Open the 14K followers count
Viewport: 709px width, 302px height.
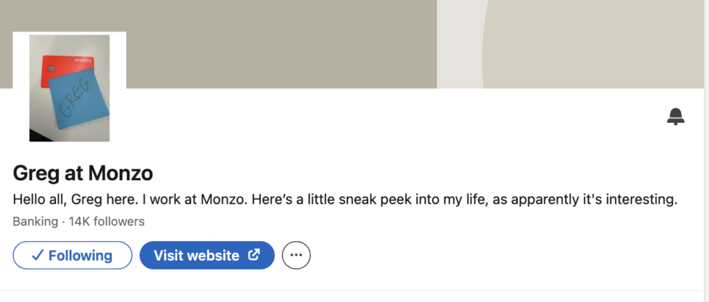(x=107, y=222)
